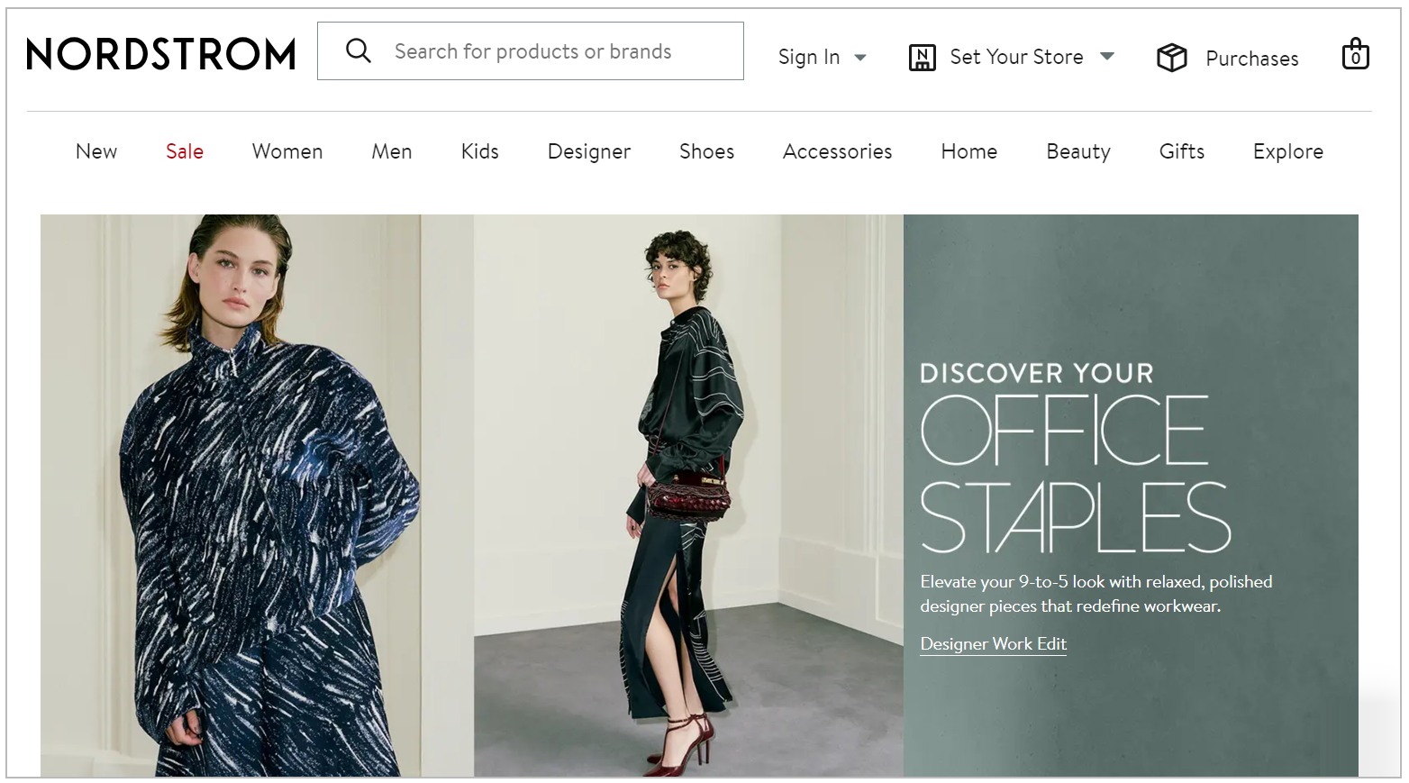This screenshot has height=783, width=1409.
Task: Click the NORDSTROM logo
Action: pyautogui.click(x=160, y=55)
